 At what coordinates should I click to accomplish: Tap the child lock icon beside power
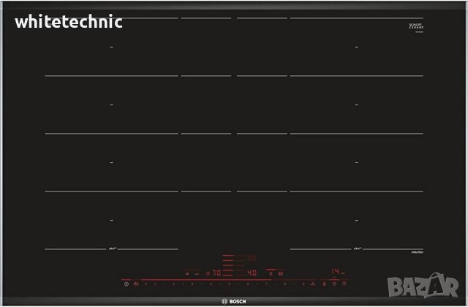tap(137, 283)
